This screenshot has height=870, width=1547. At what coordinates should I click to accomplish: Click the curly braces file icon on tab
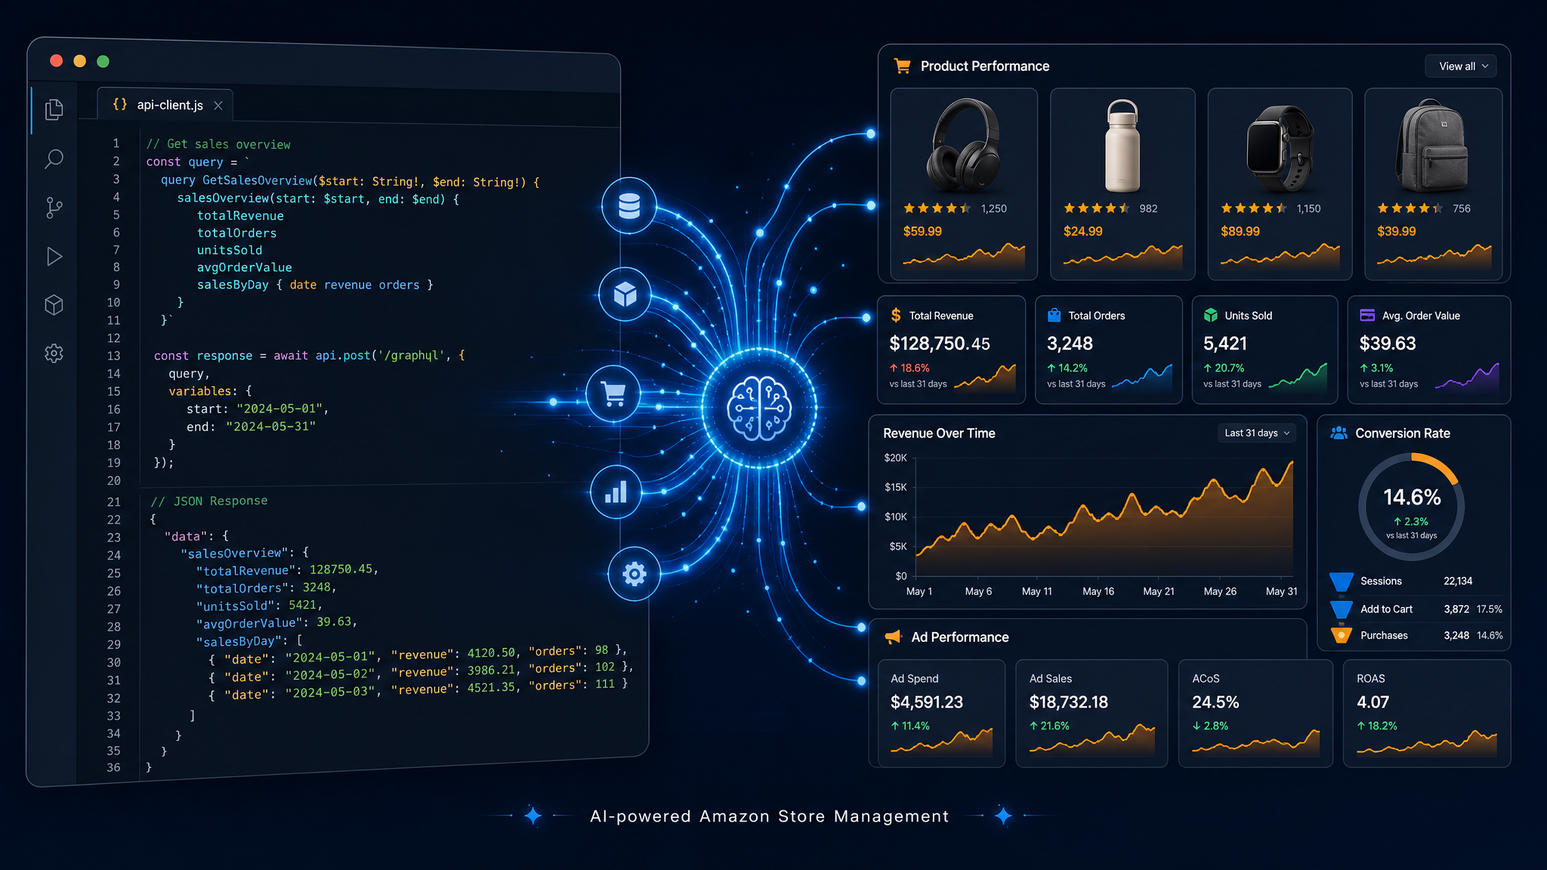point(120,104)
